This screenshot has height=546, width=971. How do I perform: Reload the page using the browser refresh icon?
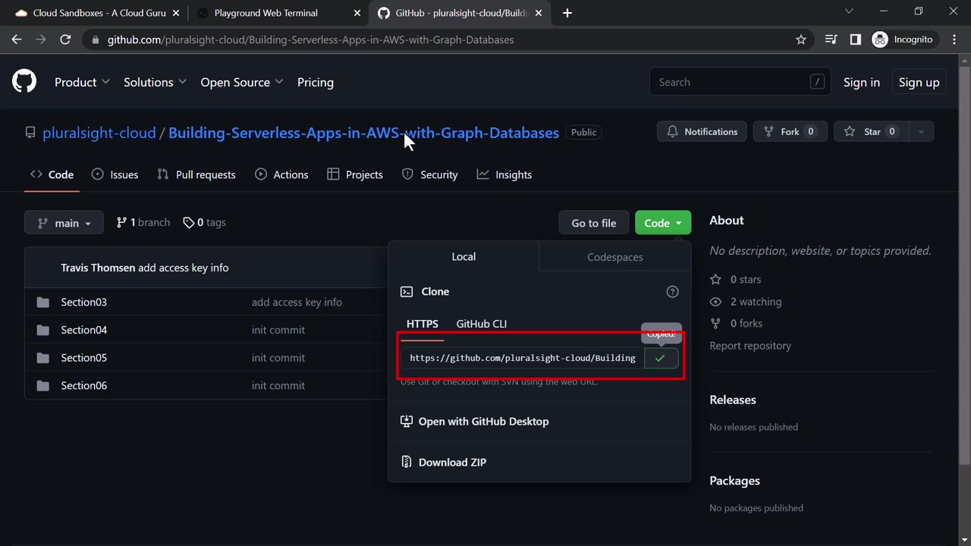coord(65,39)
